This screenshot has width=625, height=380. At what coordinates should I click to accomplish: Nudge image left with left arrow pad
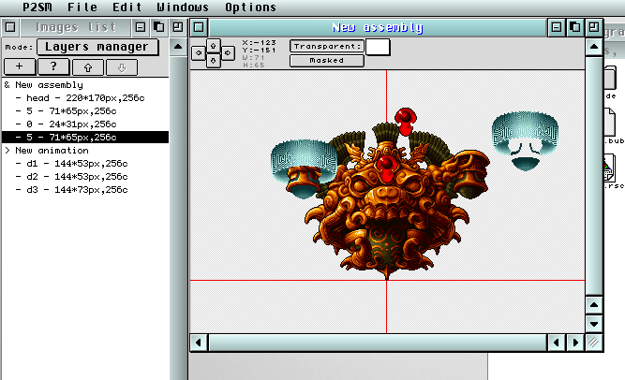(x=200, y=53)
